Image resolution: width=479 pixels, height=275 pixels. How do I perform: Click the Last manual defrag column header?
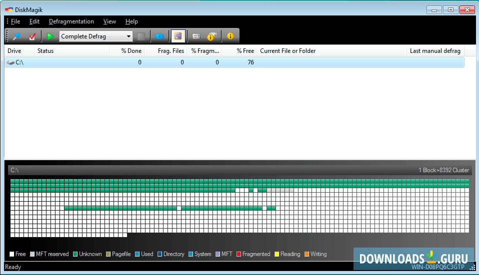point(435,51)
